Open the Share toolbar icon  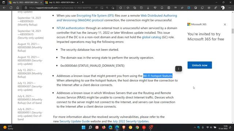pos(209,8)
